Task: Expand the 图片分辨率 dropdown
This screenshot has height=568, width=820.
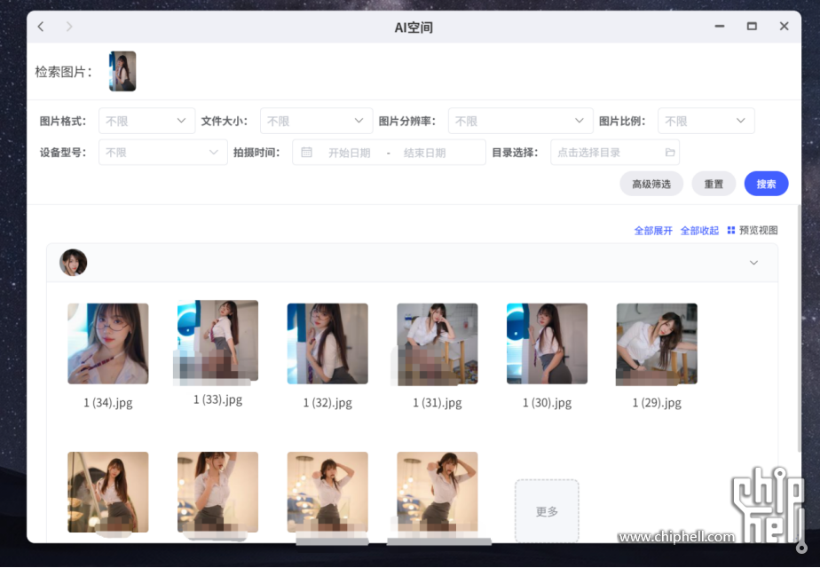Action: pyautogui.click(x=520, y=121)
